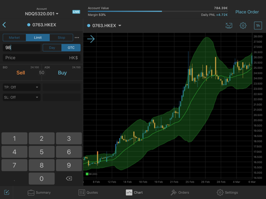
Task: Tap keypad digit 3
Action: point(69,138)
